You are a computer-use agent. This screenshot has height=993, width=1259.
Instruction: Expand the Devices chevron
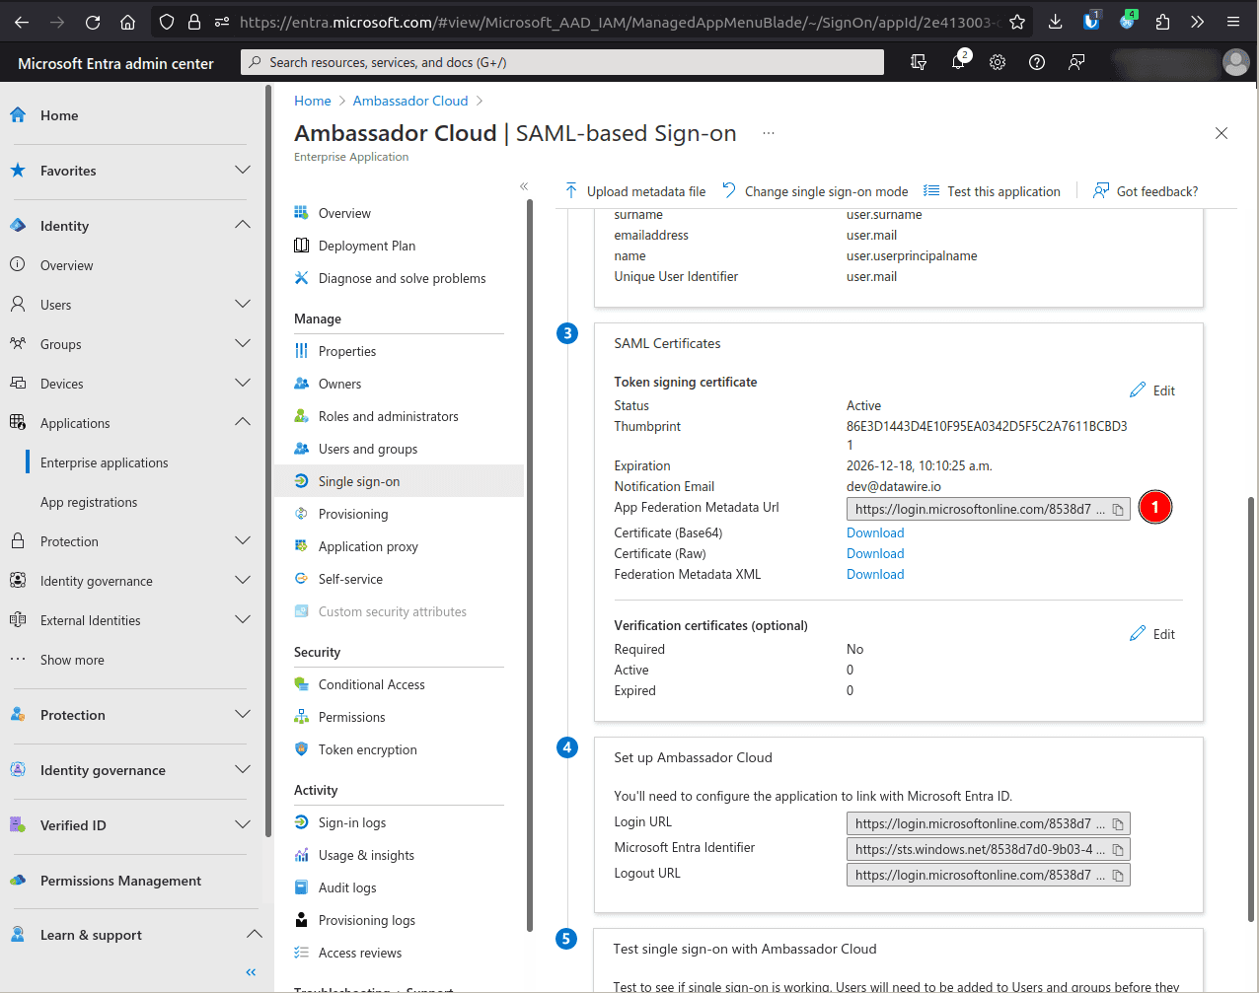[243, 384]
